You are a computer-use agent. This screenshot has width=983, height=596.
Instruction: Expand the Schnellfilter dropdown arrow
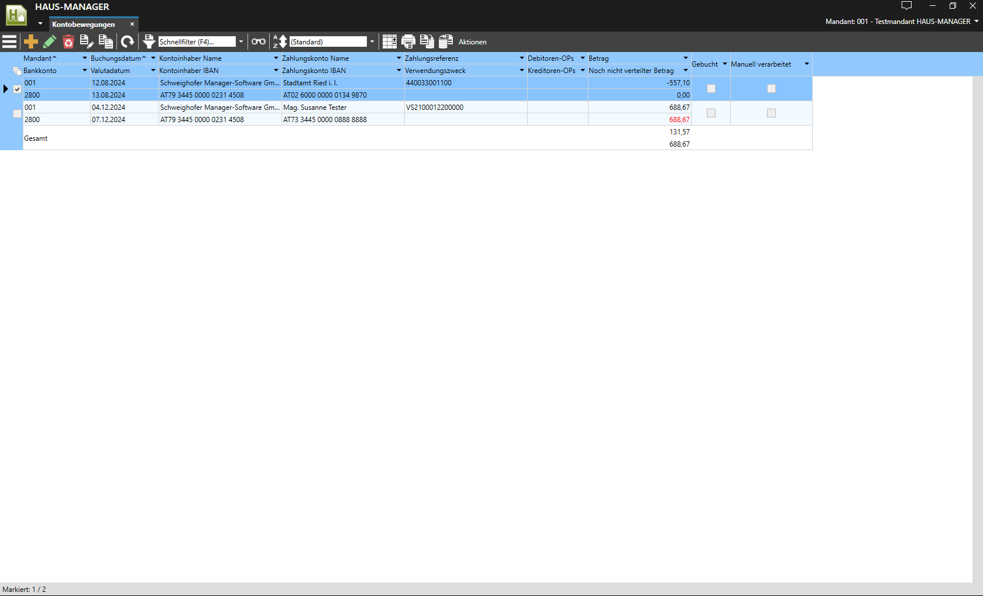(x=241, y=41)
